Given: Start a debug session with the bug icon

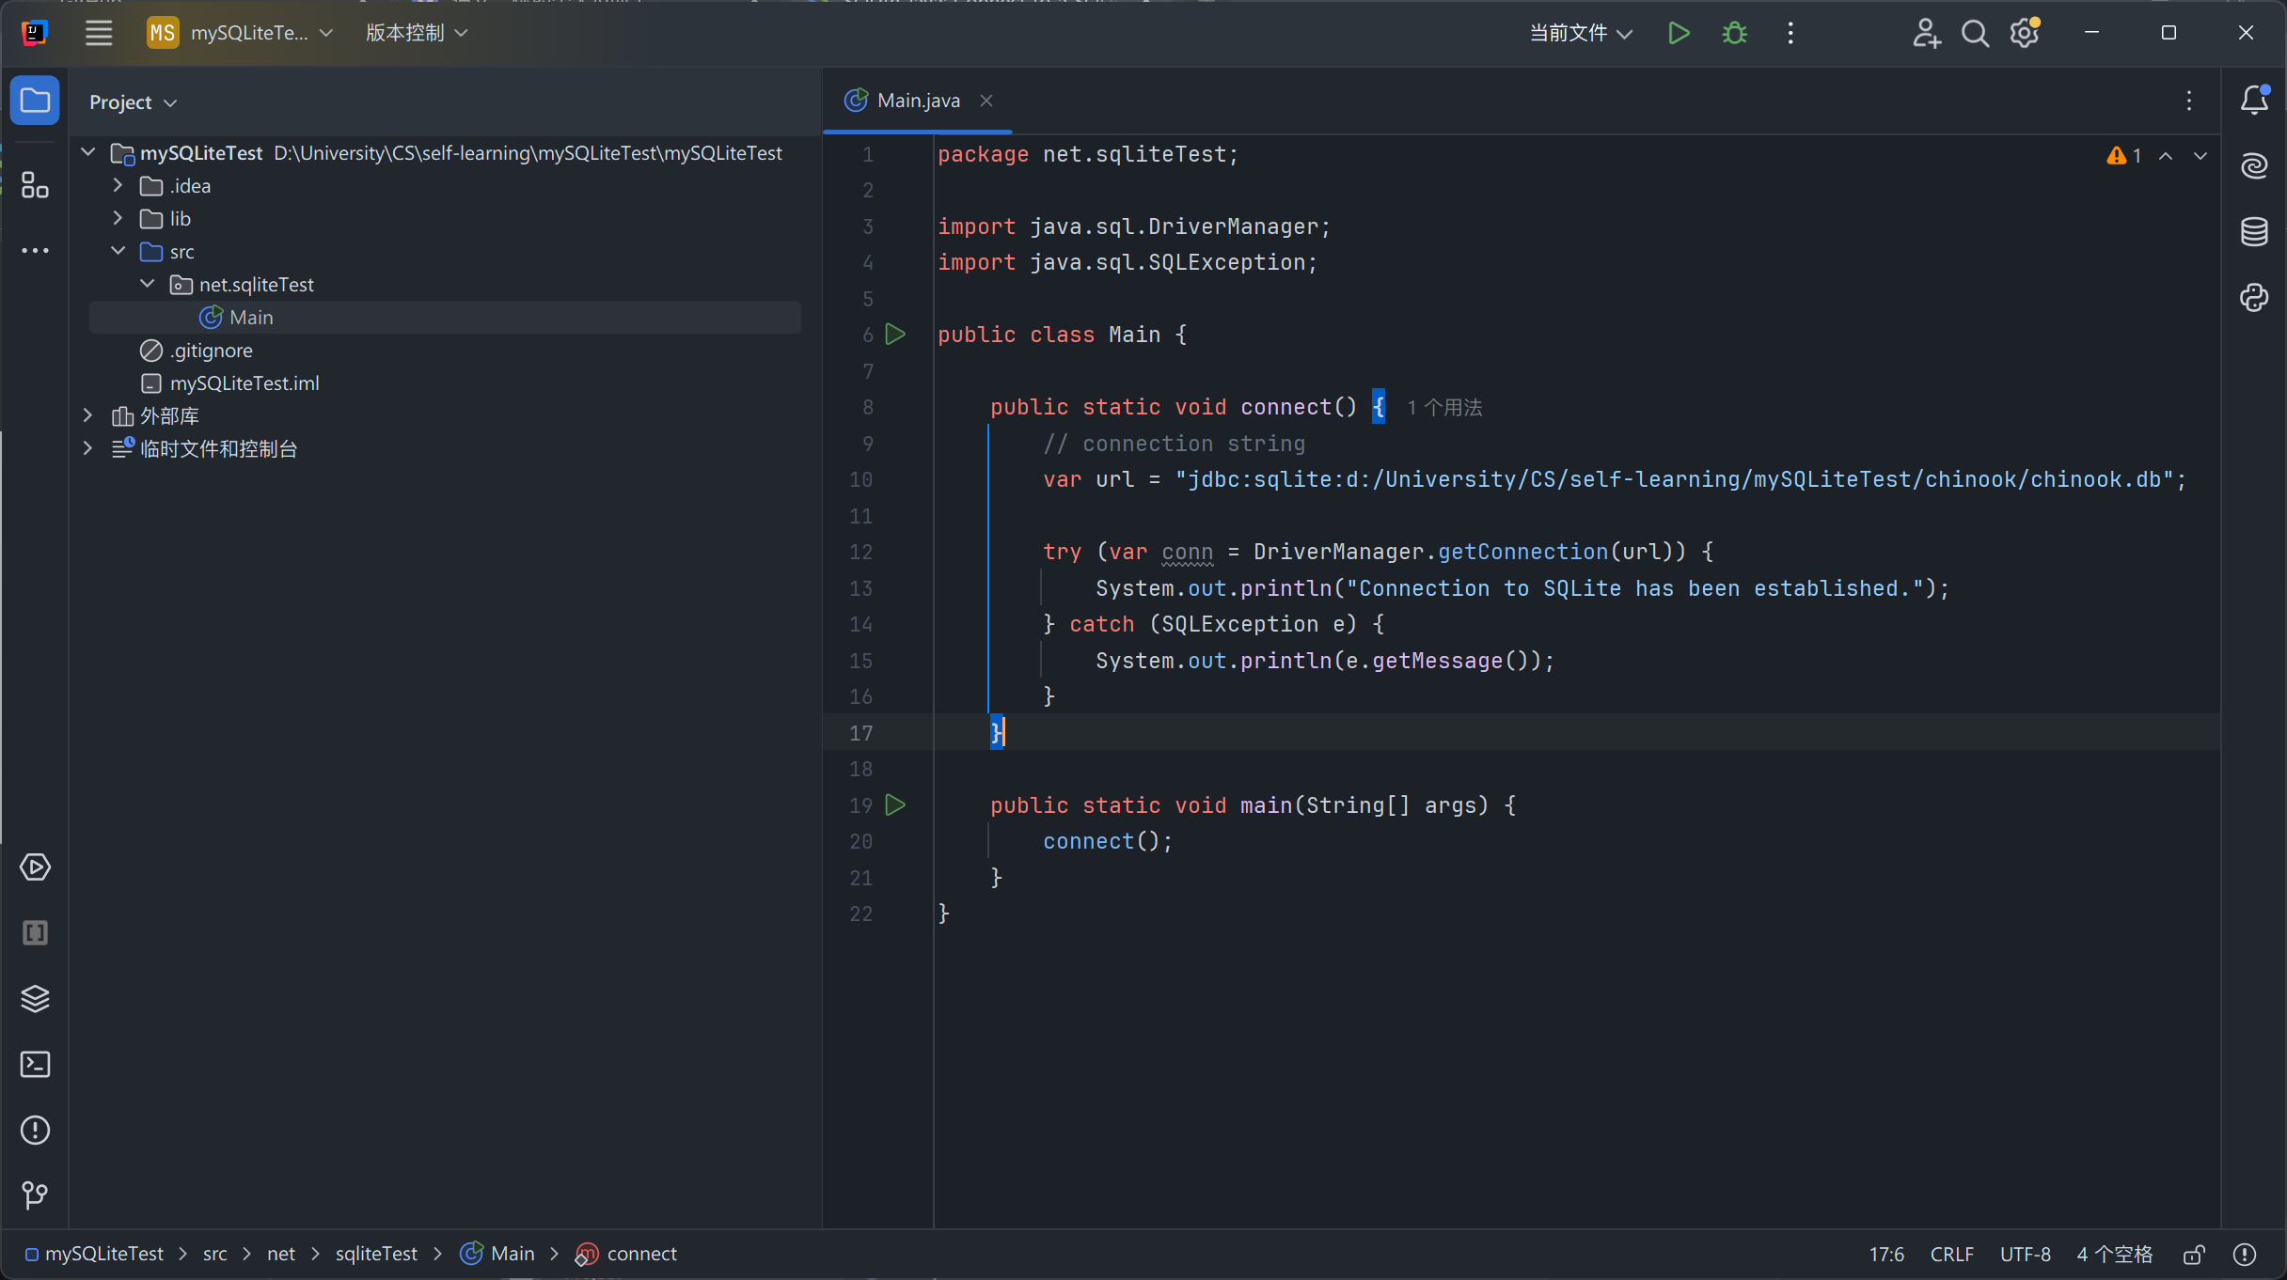Looking at the screenshot, I should pyautogui.click(x=1734, y=34).
